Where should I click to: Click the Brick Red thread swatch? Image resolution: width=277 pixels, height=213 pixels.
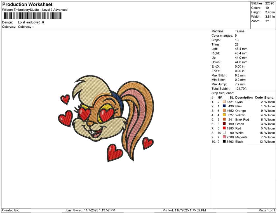[x=224, y=119]
